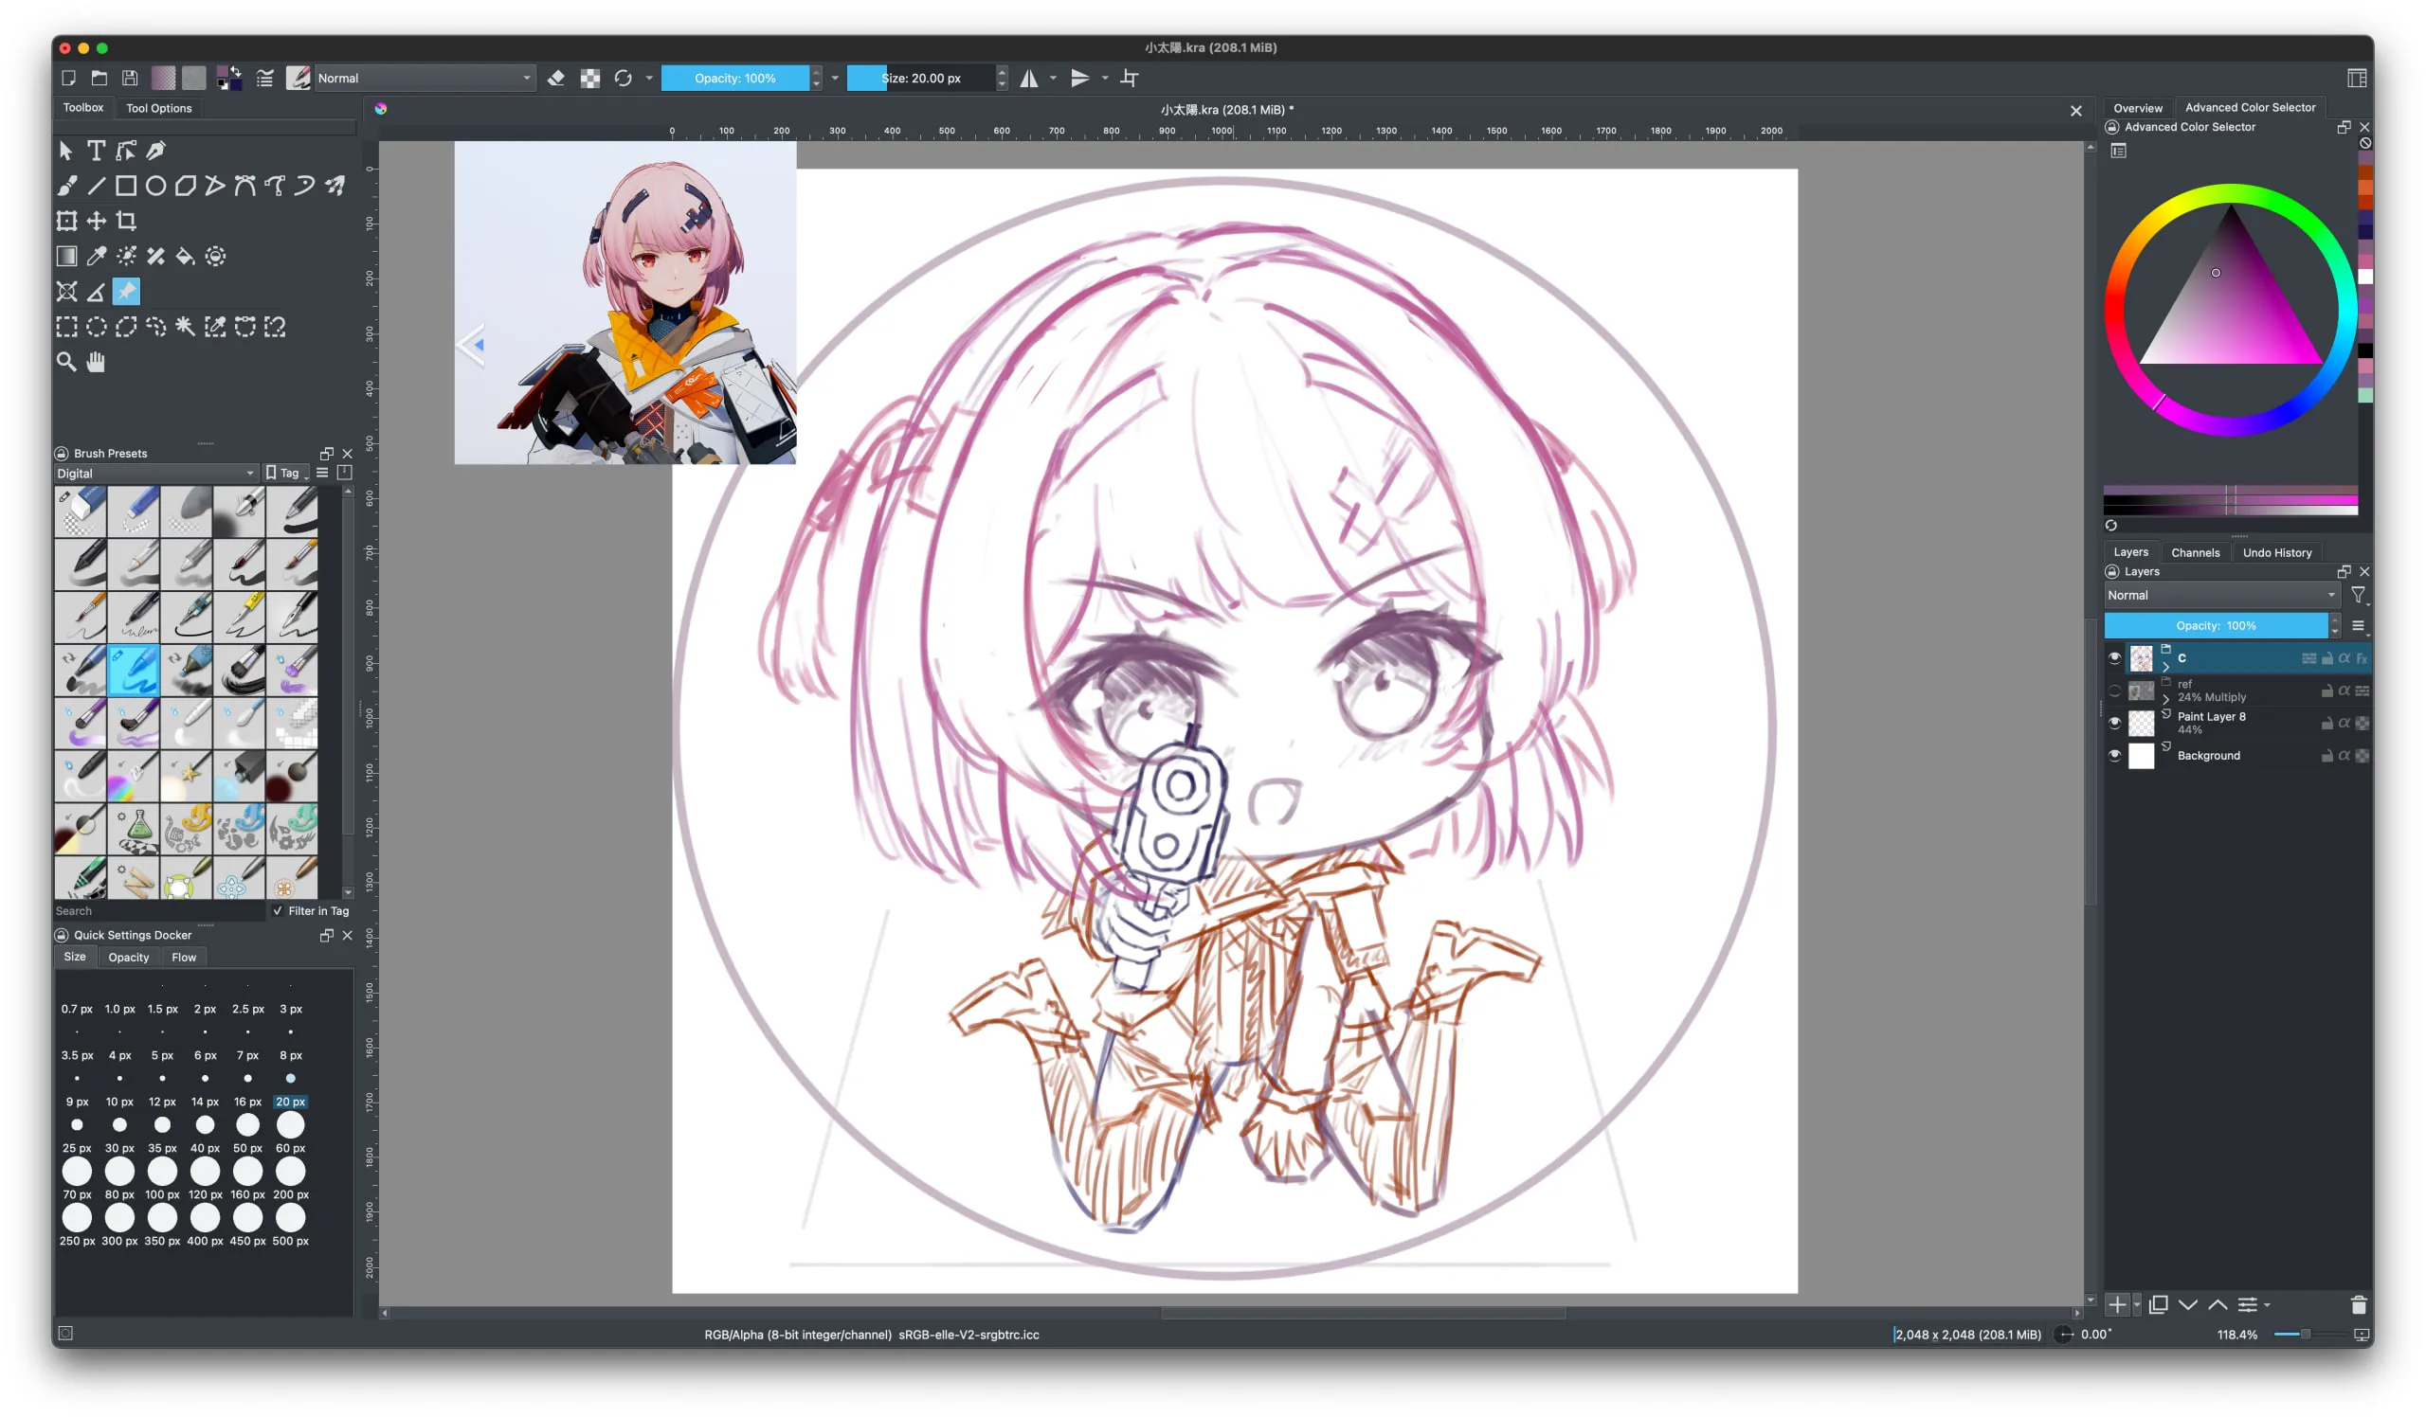Image resolution: width=2426 pixels, height=1417 pixels.
Task: Hide the Background layer visibility
Action: click(2114, 756)
